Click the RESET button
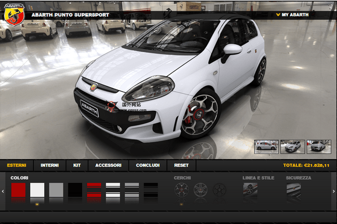The image size is (337, 224). tap(181, 165)
